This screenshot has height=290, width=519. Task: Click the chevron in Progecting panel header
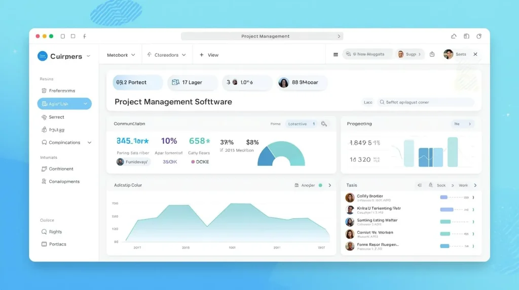coord(470,124)
